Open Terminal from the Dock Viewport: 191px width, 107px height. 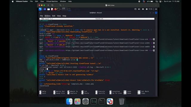click(x=102, y=101)
